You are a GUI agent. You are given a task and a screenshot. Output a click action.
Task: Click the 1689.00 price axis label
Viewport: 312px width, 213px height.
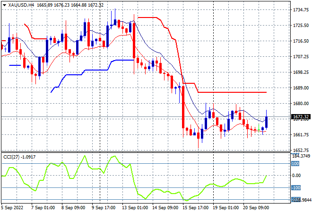pyautogui.click(x=301, y=88)
